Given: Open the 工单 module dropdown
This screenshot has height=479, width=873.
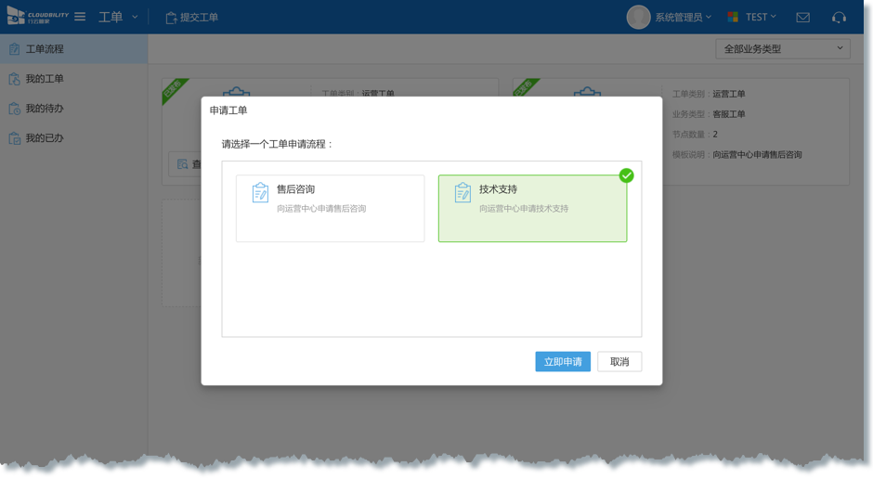Looking at the screenshot, I should (x=118, y=18).
